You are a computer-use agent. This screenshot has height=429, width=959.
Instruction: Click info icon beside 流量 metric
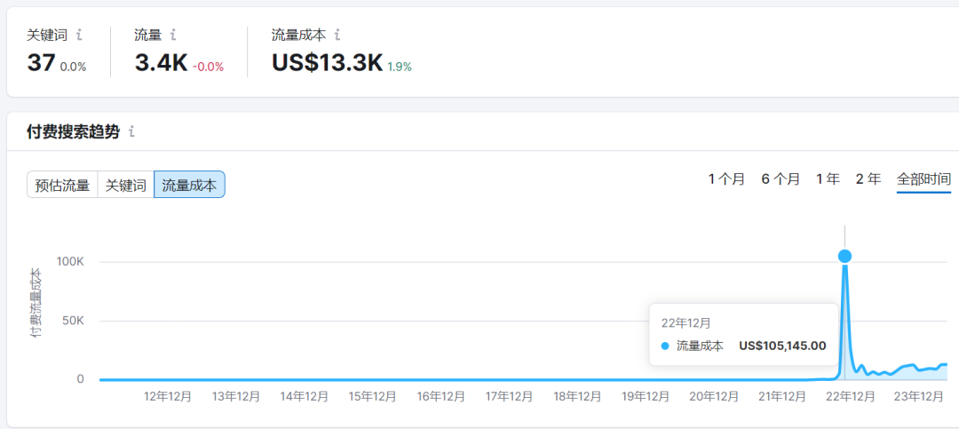[173, 36]
